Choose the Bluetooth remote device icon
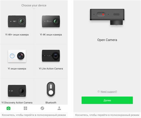 pyautogui.click(x=51, y=89)
